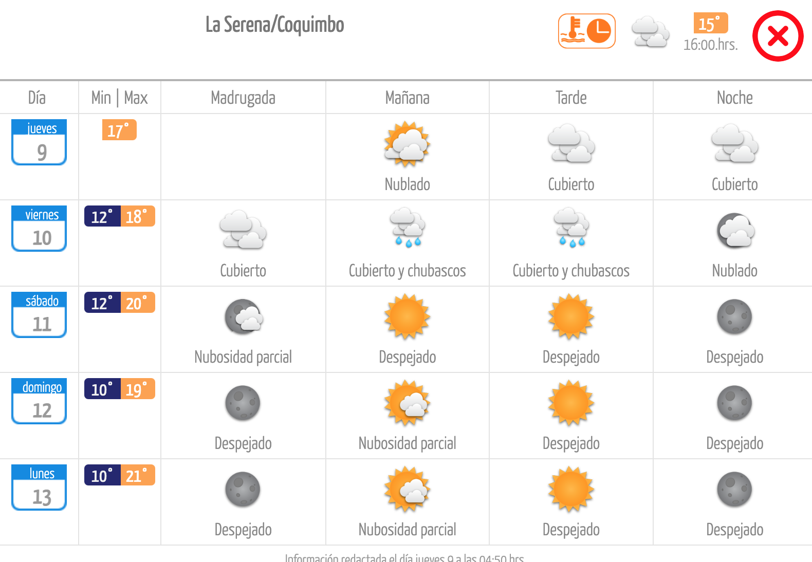Click the Mañana column header
812x562 pixels.
click(x=407, y=98)
